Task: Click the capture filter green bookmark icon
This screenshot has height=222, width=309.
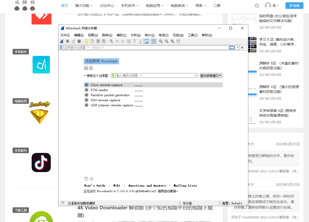Action: 113,76
